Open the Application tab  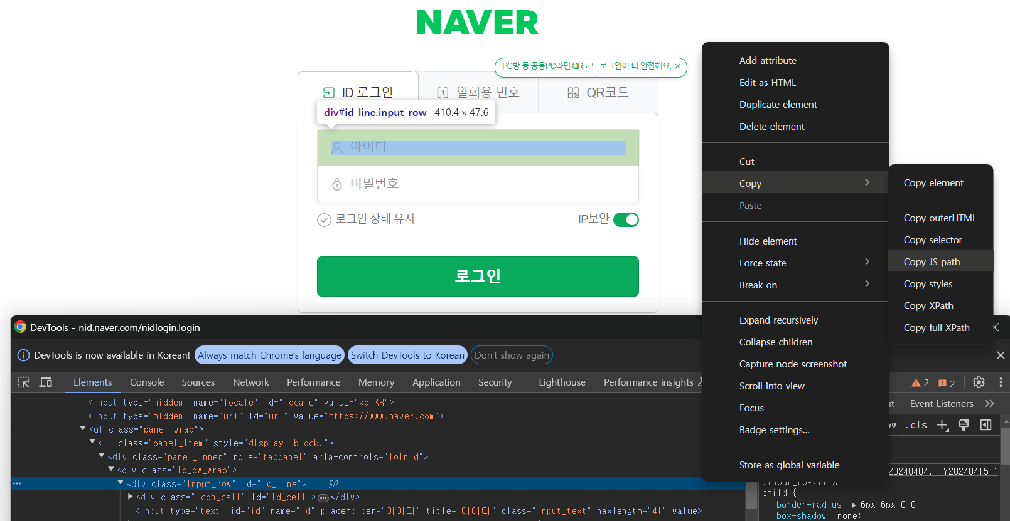pyautogui.click(x=436, y=382)
